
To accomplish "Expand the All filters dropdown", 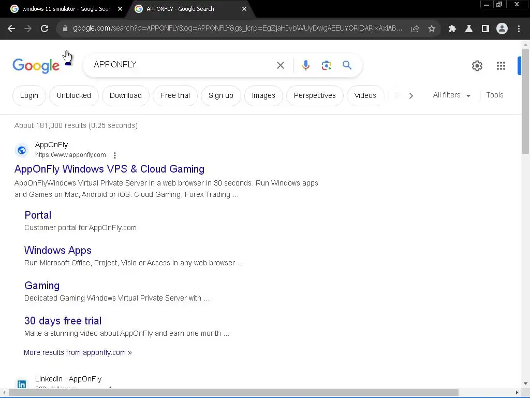I will [451, 95].
